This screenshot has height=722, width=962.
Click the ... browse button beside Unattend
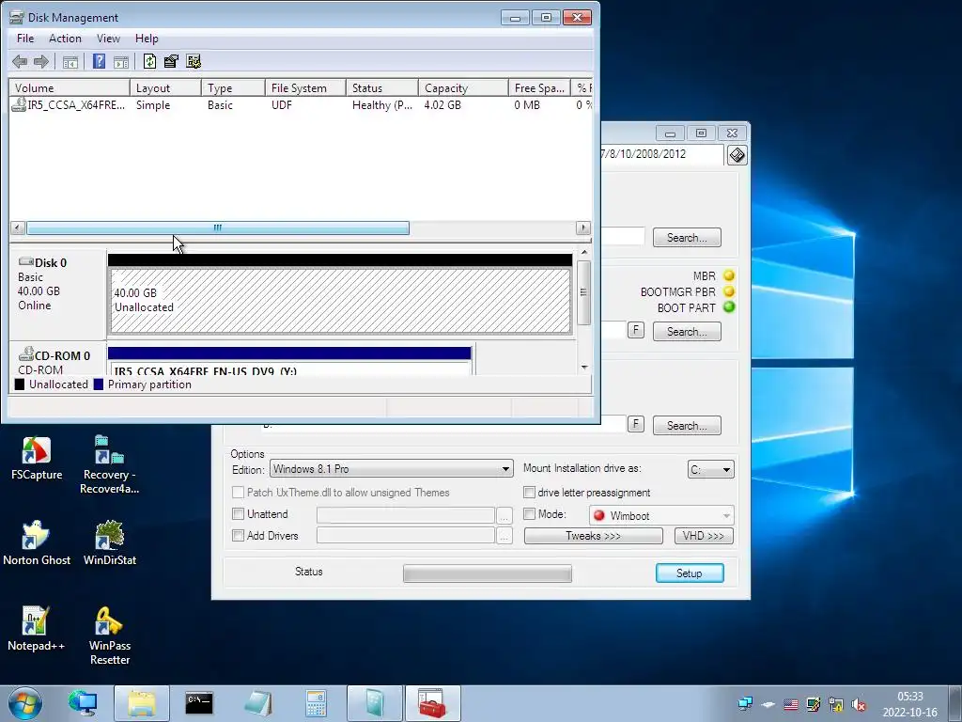click(504, 515)
